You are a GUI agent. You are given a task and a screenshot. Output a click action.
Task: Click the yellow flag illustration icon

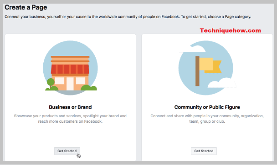[207, 68]
